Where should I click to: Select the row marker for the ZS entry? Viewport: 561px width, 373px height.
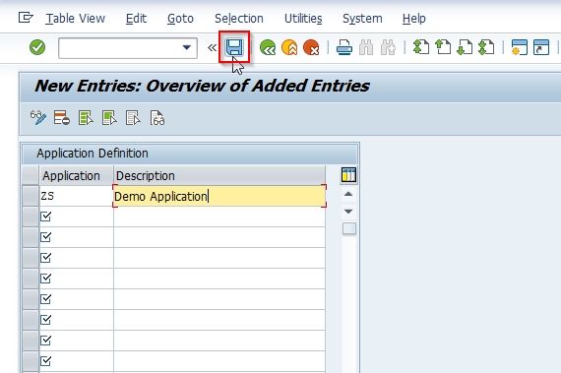[31, 196]
